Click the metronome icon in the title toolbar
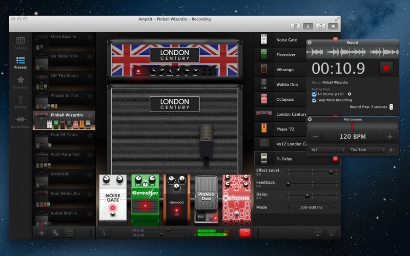 (309, 26)
